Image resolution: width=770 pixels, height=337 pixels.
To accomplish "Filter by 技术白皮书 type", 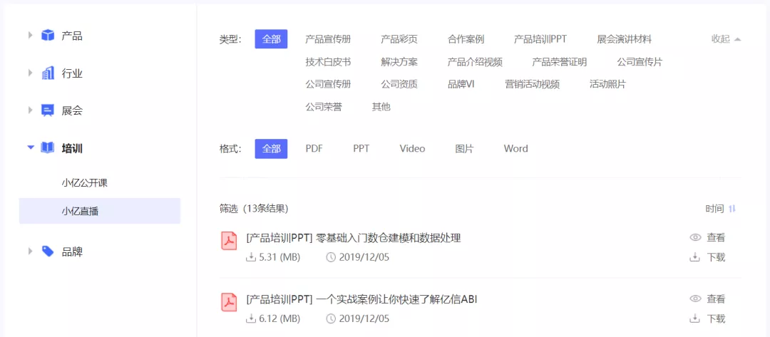I will (x=328, y=62).
